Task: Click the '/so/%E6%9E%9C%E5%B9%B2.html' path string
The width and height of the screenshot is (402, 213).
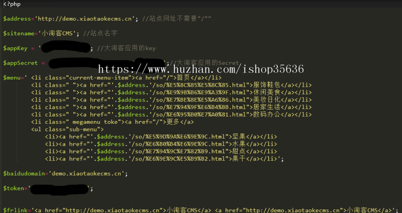Action: click(178, 159)
